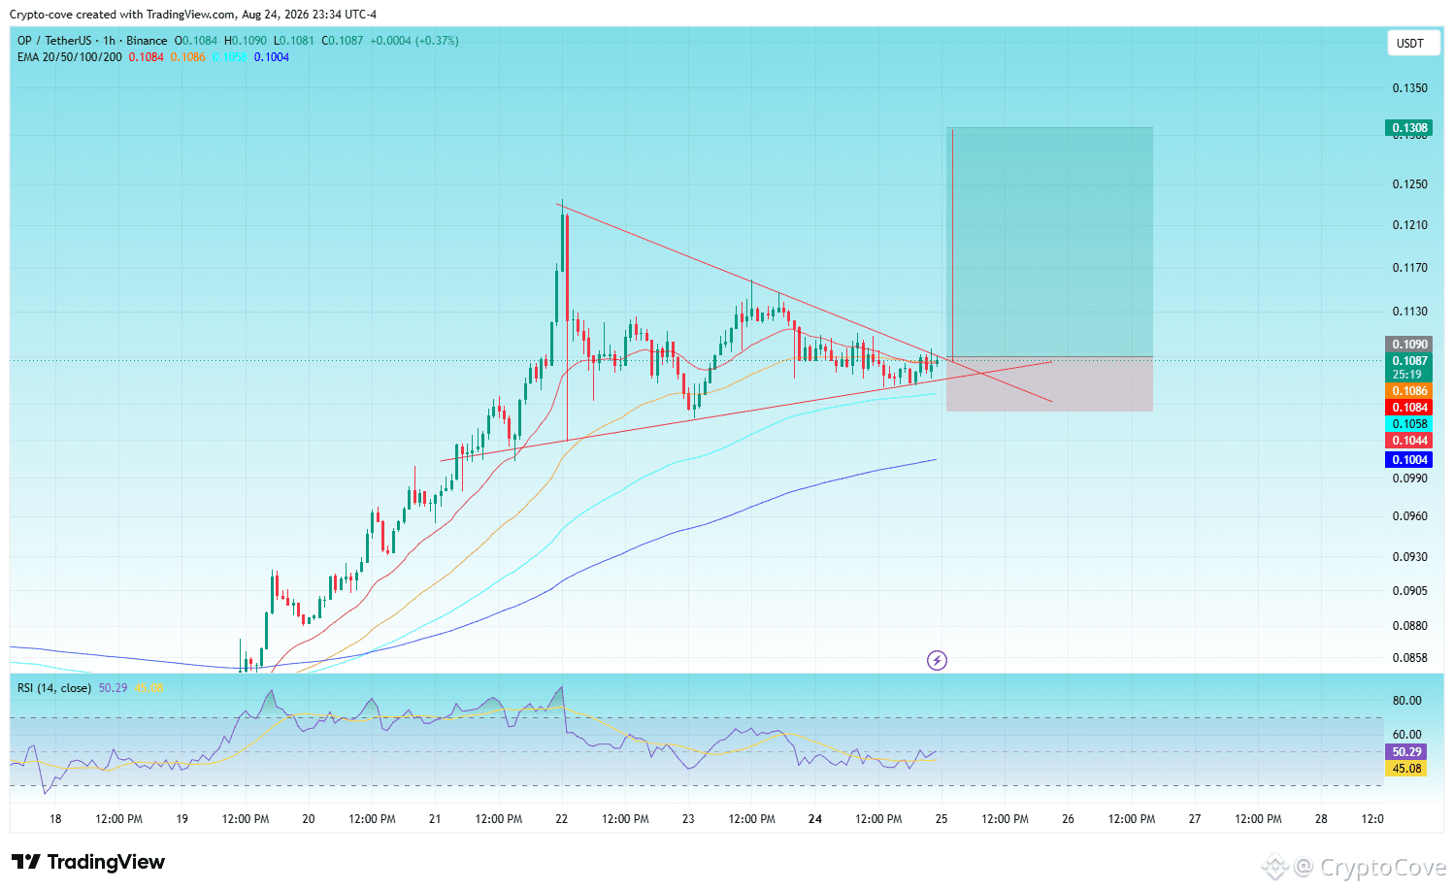Click the 0.0960 price axis tick
This screenshot has height=891, width=1454.
point(1410,516)
